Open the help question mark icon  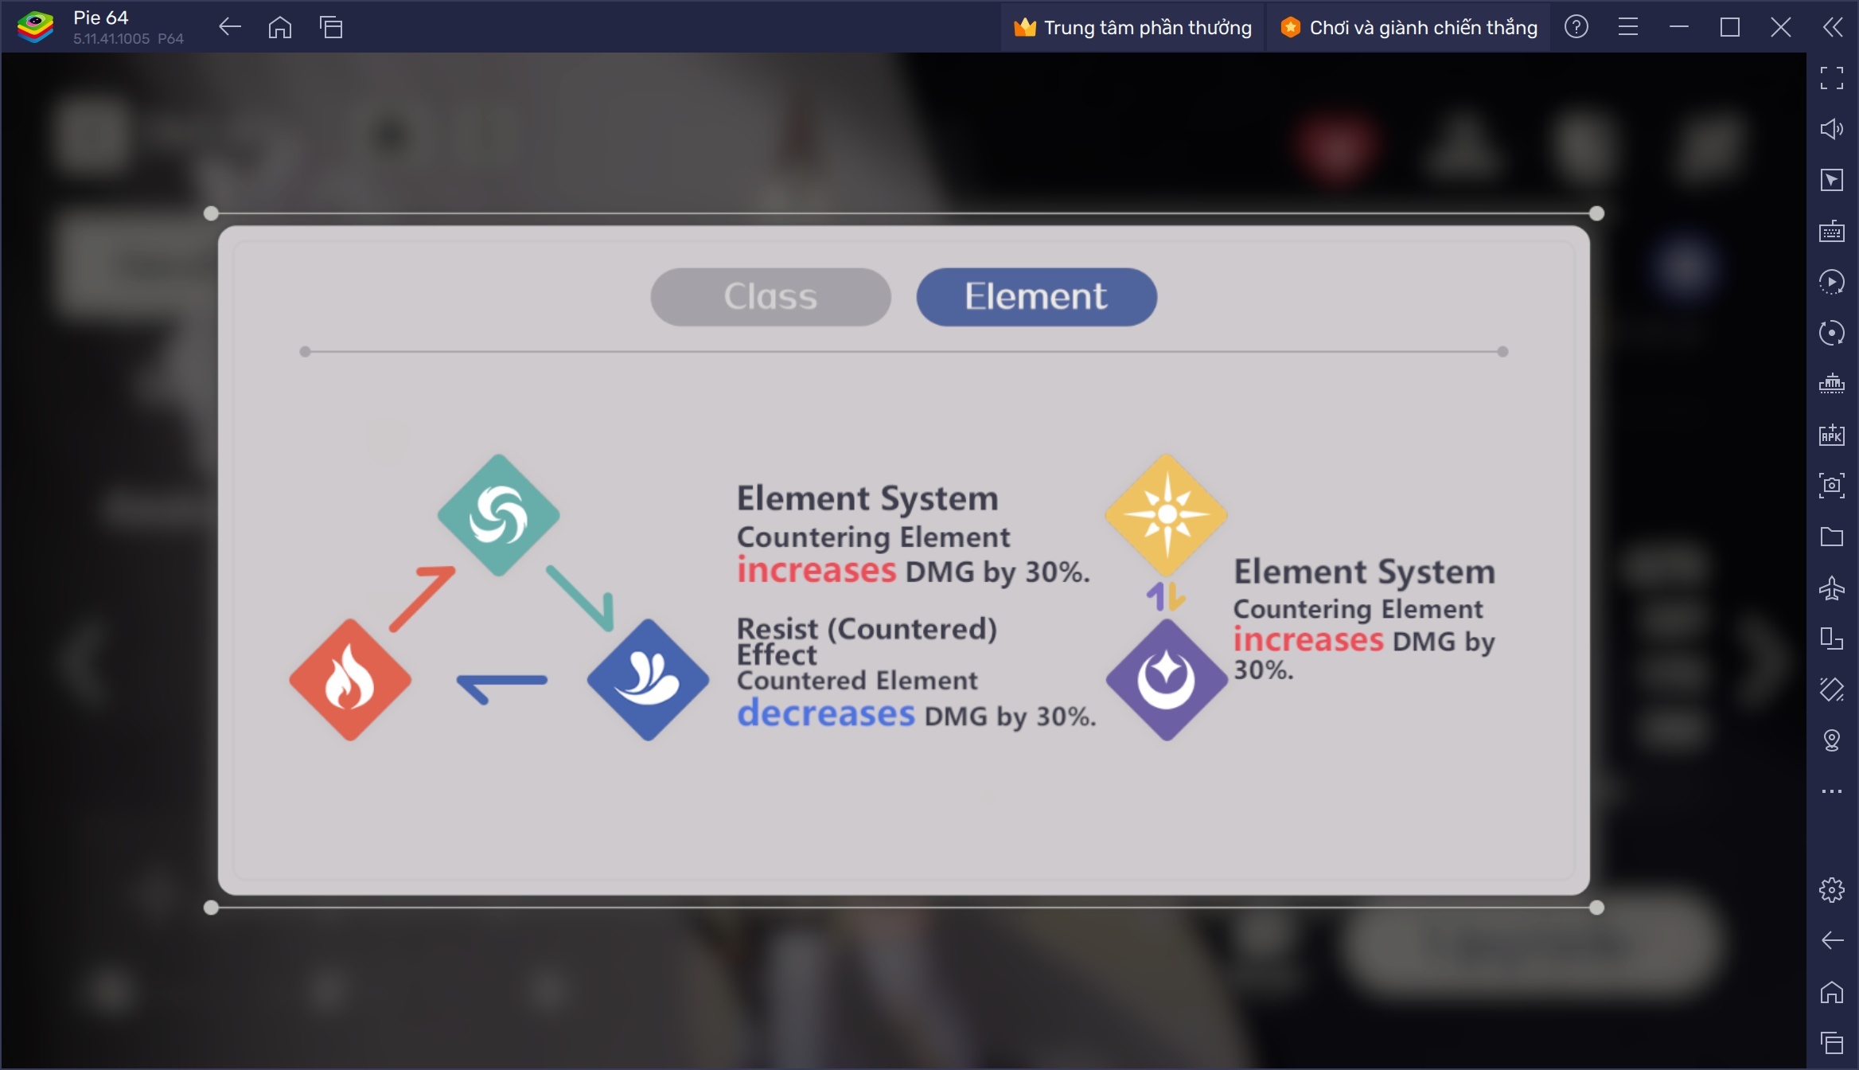point(1576,28)
